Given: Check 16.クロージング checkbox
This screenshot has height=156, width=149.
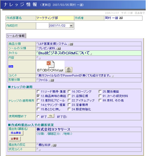Looking at the screenshot, I should [x=69, y=91].
